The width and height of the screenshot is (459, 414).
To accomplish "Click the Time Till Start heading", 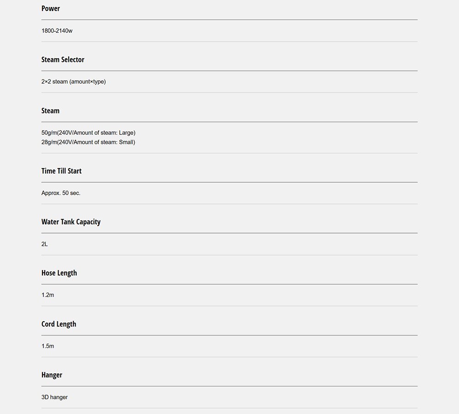I will pyautogui.click(x=61, y=171).
